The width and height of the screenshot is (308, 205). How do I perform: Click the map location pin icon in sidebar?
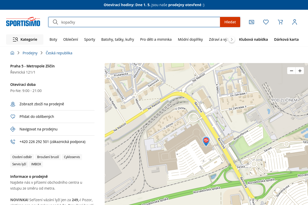click(x=13, y=104)
